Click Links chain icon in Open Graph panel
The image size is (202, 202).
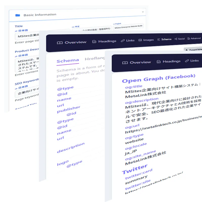coord(187,61)
